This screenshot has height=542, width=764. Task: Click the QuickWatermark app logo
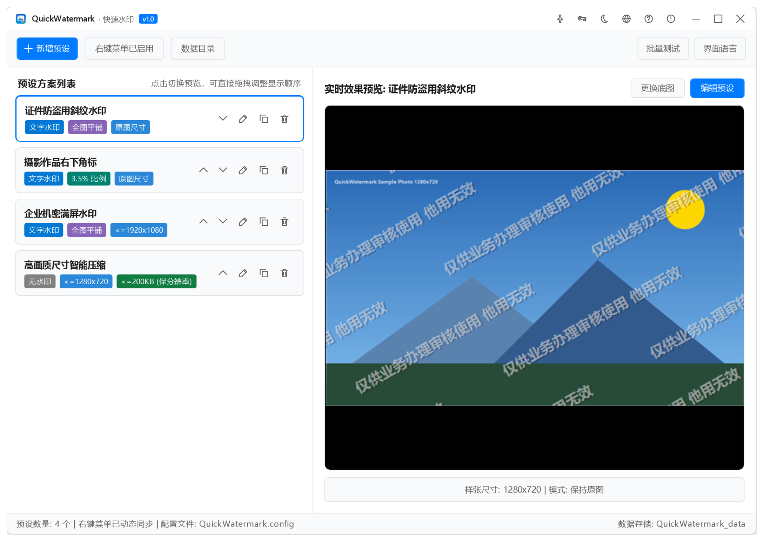tap(21, 19)
